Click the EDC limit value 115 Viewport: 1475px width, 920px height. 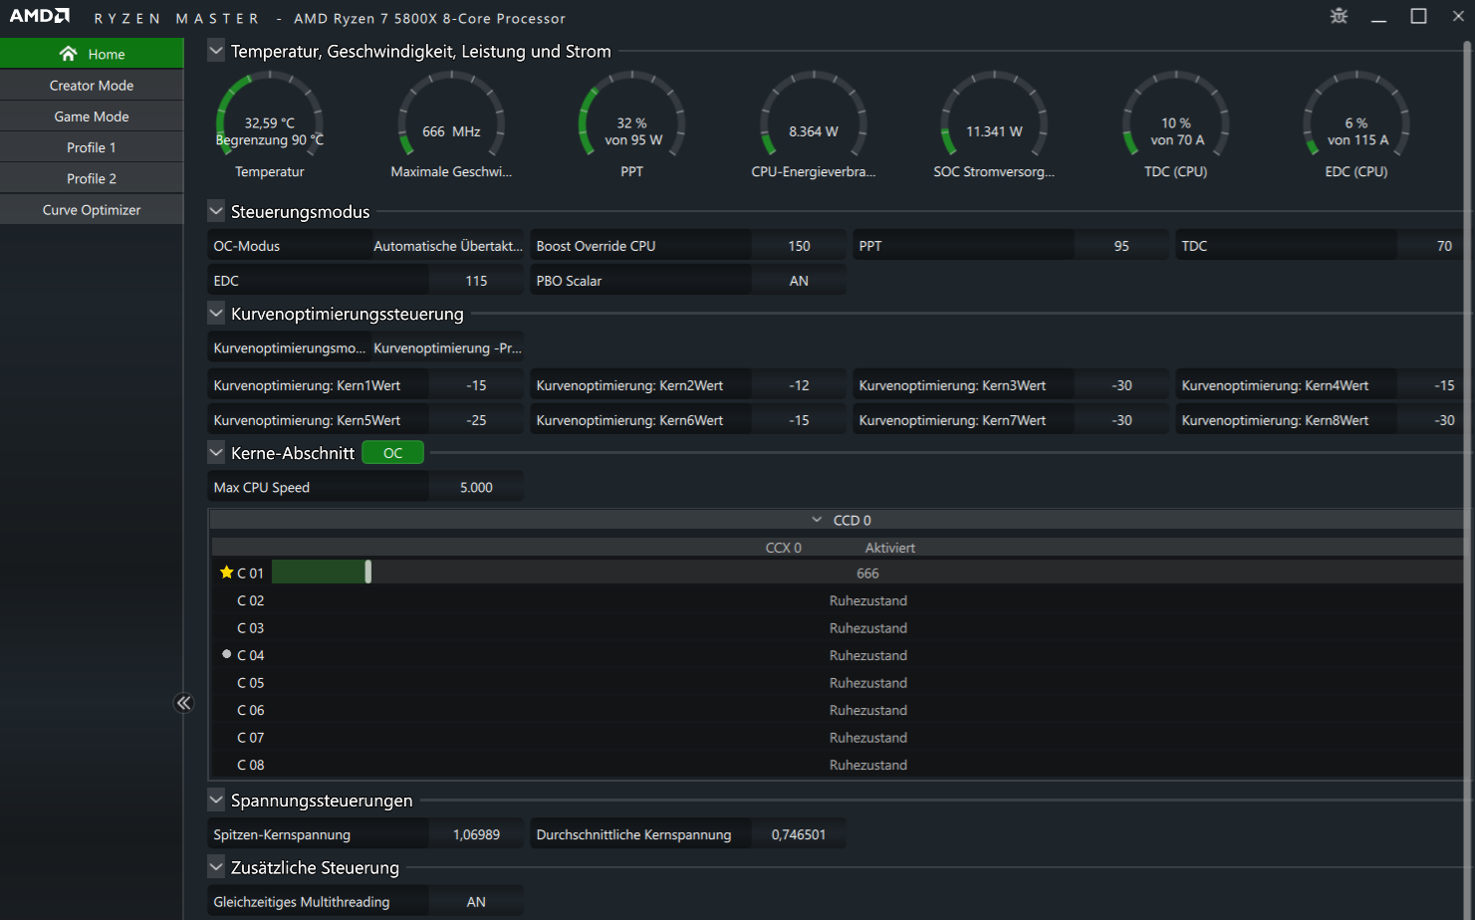(x=476, y=281)
